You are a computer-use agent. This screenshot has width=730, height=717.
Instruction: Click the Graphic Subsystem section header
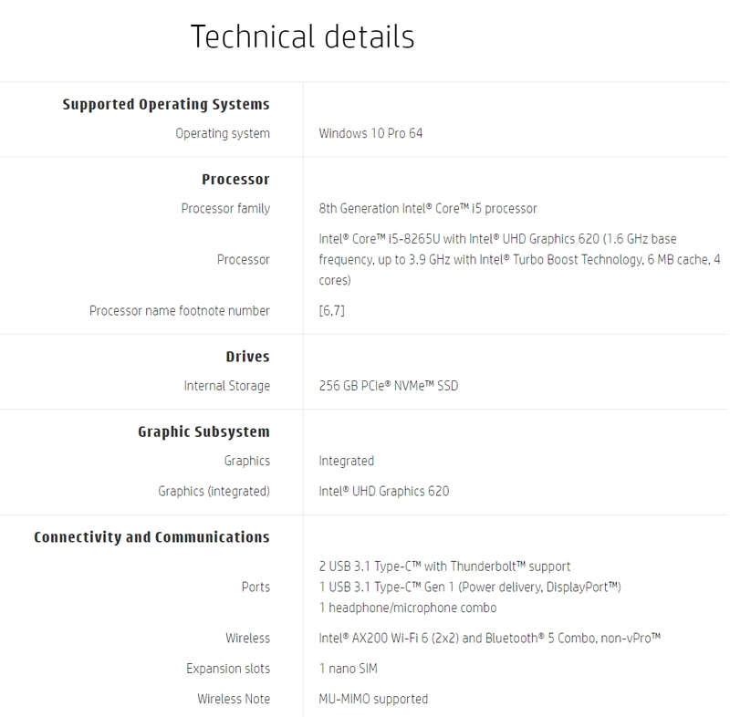[x=203, y=431]
